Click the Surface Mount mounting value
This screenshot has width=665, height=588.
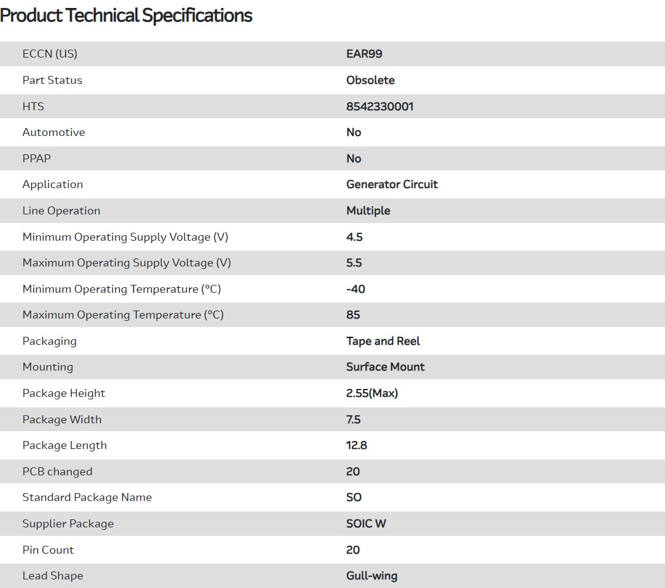pos(385,367)
